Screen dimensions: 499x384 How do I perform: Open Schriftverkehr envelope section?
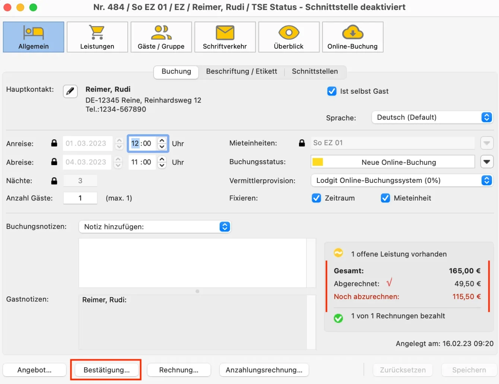pyautogui.click(x=225, y=37)
